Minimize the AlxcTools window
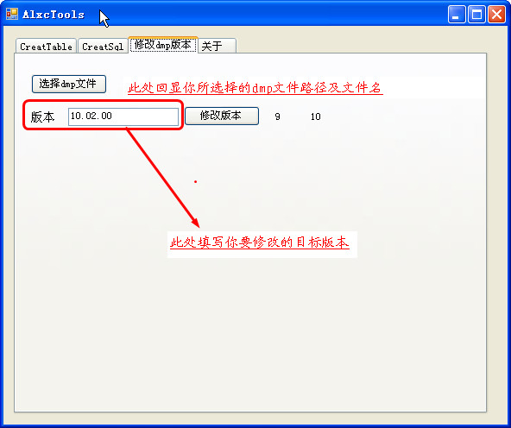The width and height of the screenshot is (511, 428). [x=457, y=15]
